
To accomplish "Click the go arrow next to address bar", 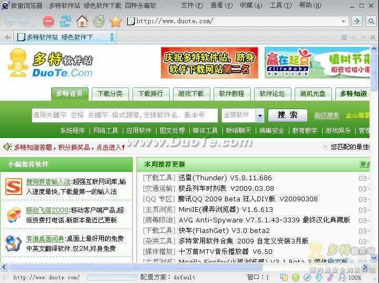I will (357, 21).
